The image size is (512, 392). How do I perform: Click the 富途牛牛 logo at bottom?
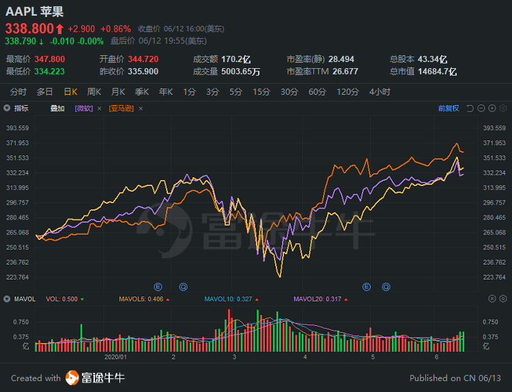(95, 378)
